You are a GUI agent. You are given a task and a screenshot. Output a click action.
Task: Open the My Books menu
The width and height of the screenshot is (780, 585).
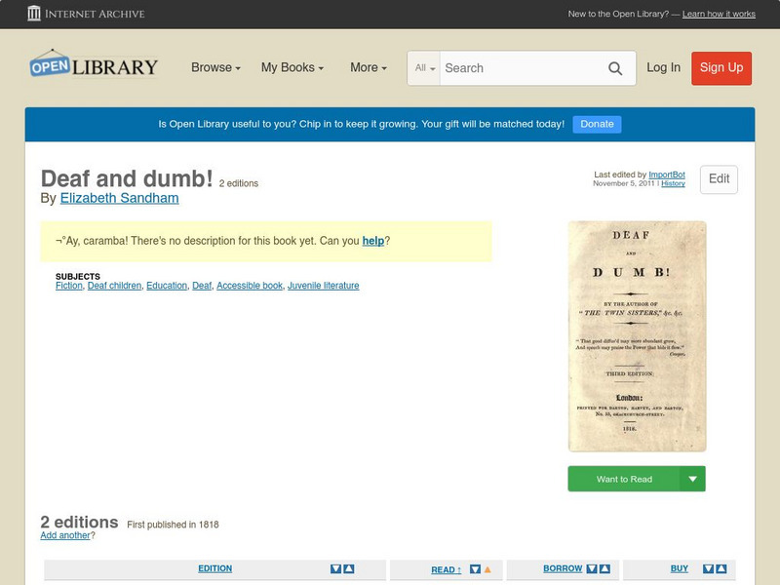pos(291,68)
